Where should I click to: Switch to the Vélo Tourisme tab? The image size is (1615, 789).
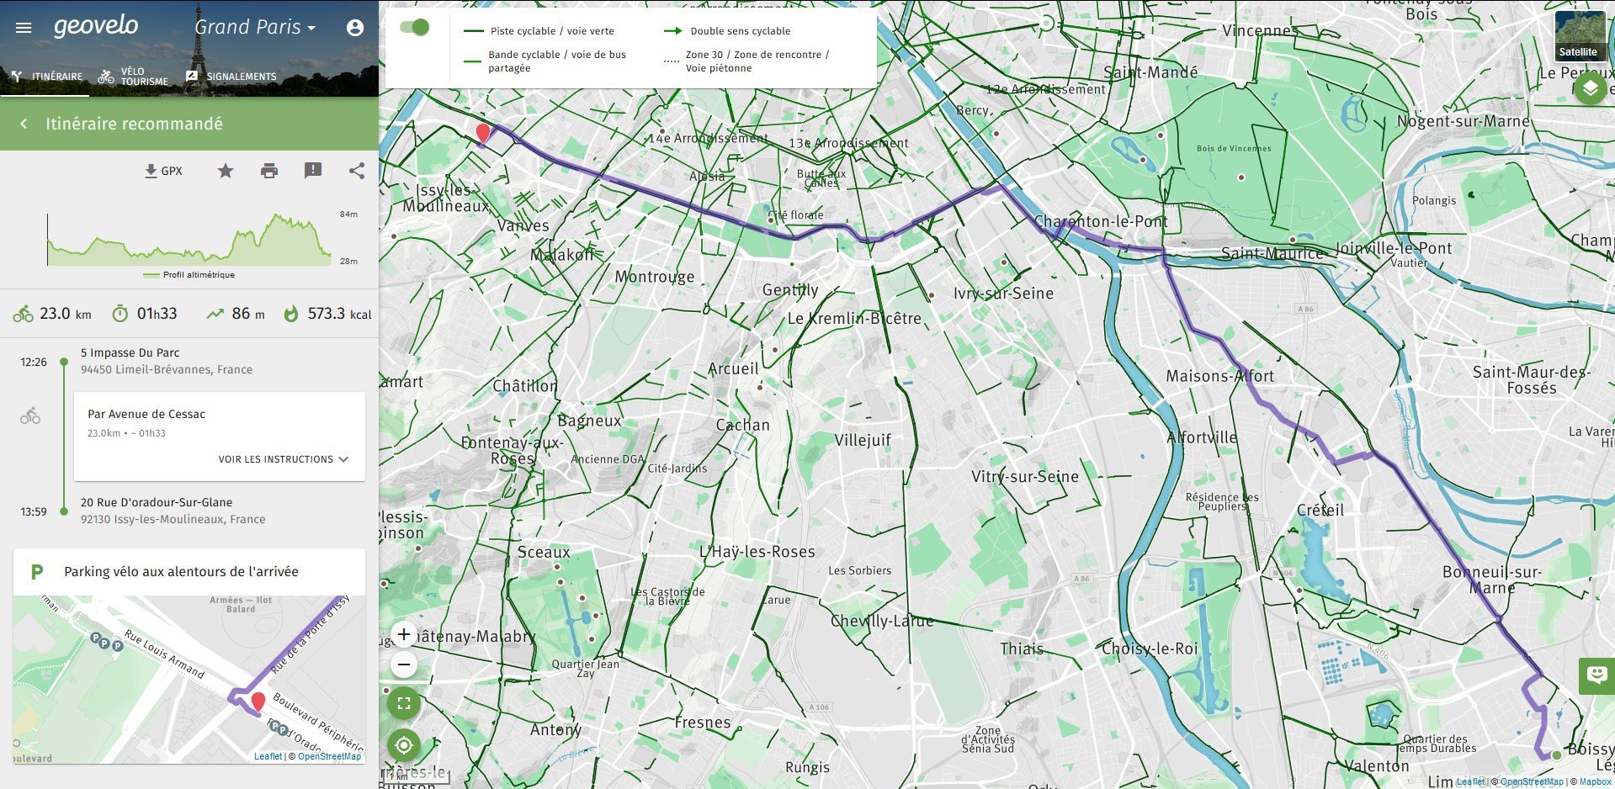[134, 77]
